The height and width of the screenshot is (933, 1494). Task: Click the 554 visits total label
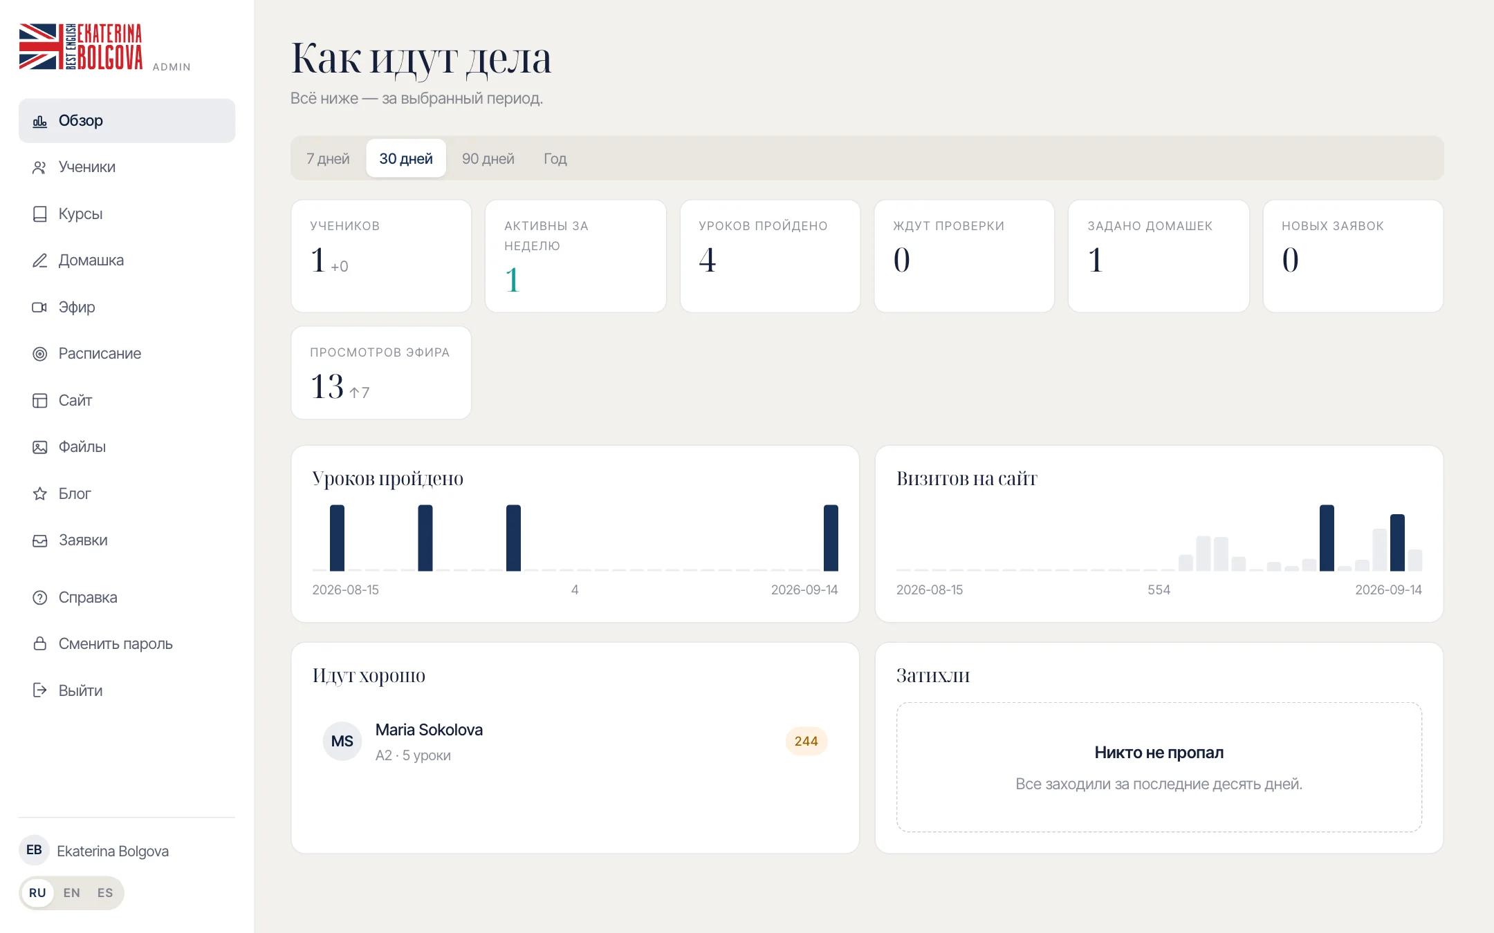click(x=1159, y=590)
